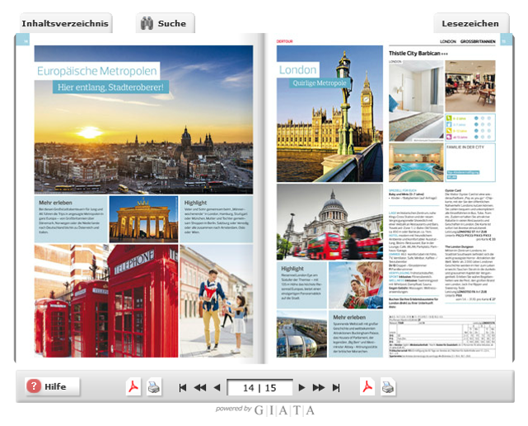This screenshot has width=528, height=426.
Task: Click the St Paul's red buses photo
Action: 329,222
